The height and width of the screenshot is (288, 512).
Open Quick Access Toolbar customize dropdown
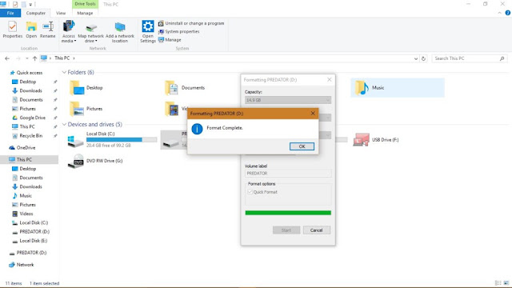tap(30, 5)
